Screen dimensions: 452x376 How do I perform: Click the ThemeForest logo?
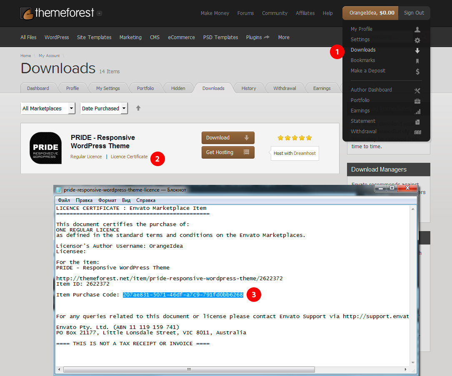click(57, 13)
